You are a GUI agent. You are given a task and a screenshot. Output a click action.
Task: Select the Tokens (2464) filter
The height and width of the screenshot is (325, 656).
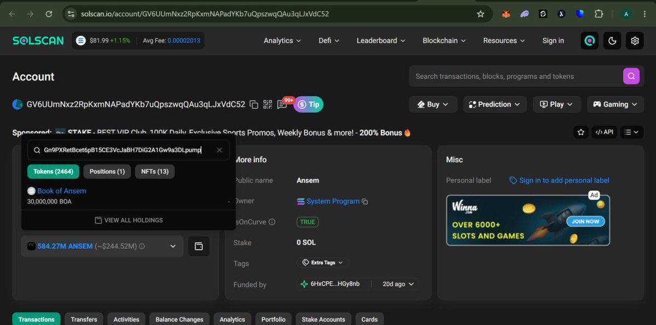point(53,172)
